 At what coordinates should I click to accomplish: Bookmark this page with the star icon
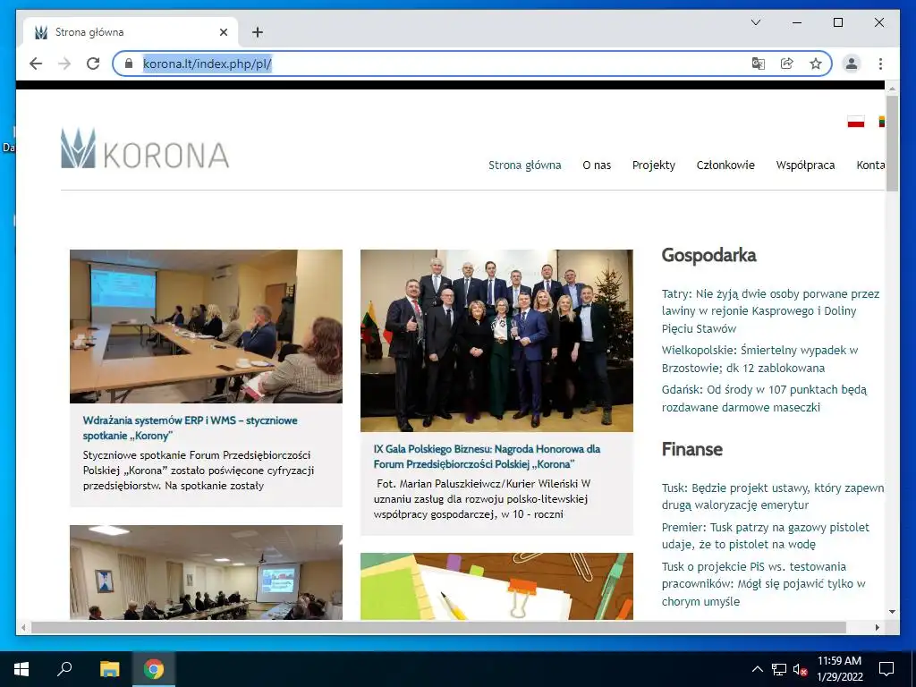(816, 64)
